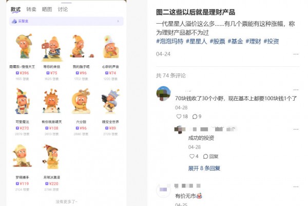
Task: Click the commenter avatar next to the 70块钱 comment
Action: coord(163,93)
